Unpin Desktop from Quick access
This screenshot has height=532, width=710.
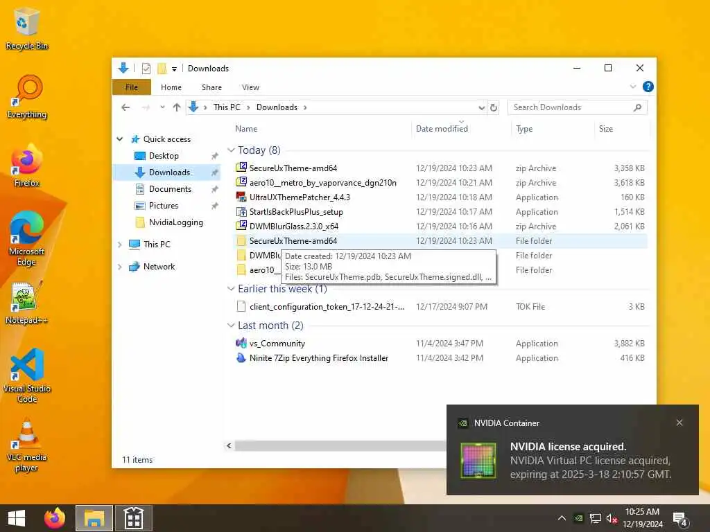pyautogui.click(x=215, y=156)
